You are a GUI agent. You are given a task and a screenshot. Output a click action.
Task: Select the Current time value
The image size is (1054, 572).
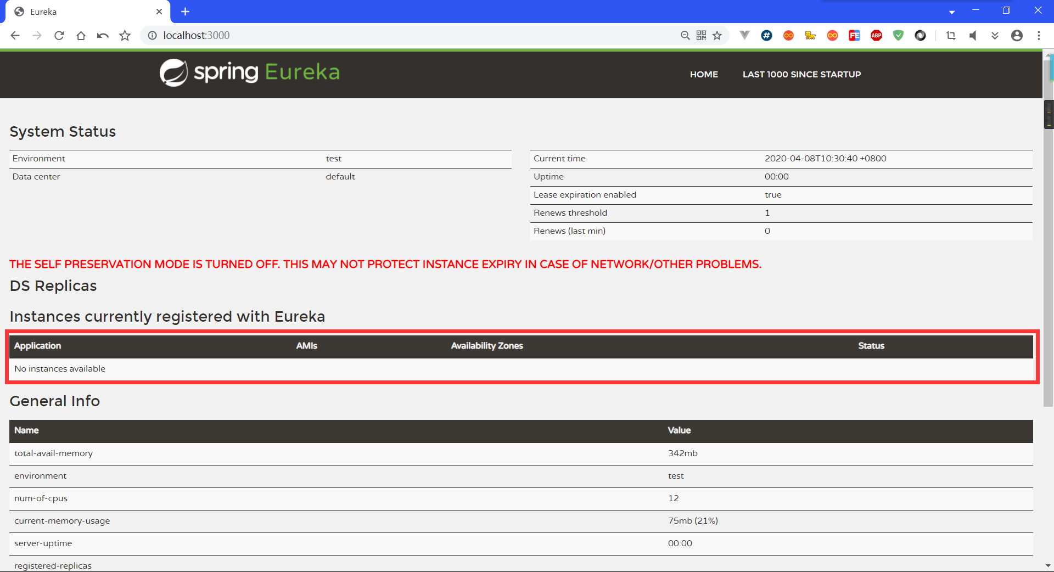coord(825,159)
